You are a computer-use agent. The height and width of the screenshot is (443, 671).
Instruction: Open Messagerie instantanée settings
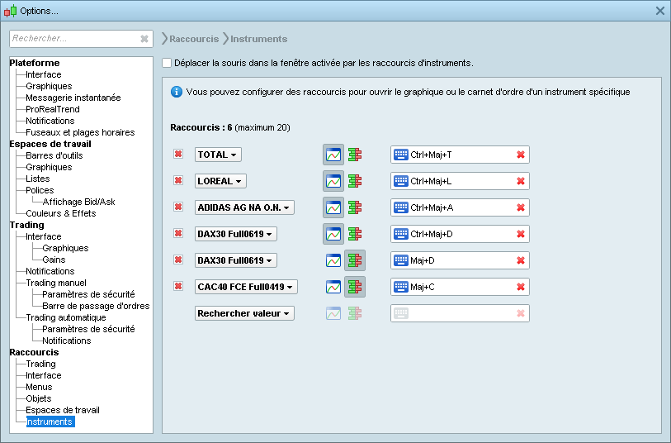73,98
